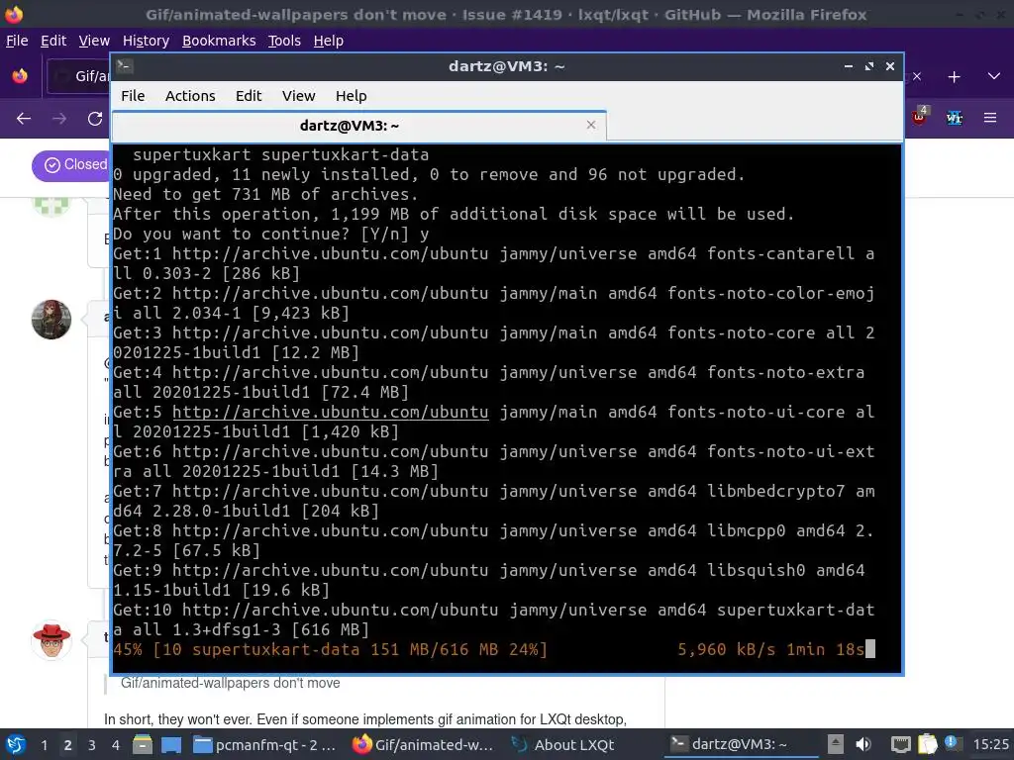Open the terminal Actions menu

[190, 96]
